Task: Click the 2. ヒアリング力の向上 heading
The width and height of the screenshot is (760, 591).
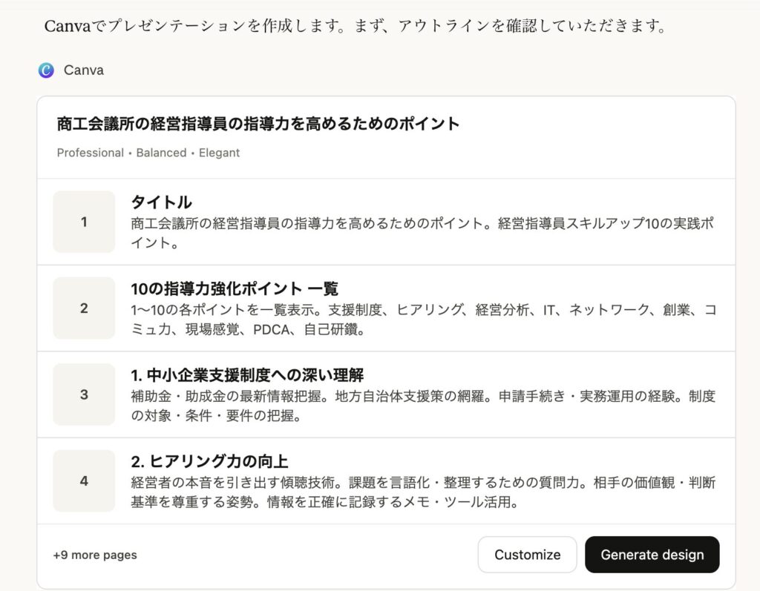Action: pyautogui.click(x=209, y=461)
